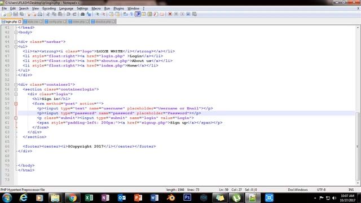Image resolution: width=361 pixels, height=203 pixels.
Task: Switch to the index.php tab
Action: pos(79,21)
